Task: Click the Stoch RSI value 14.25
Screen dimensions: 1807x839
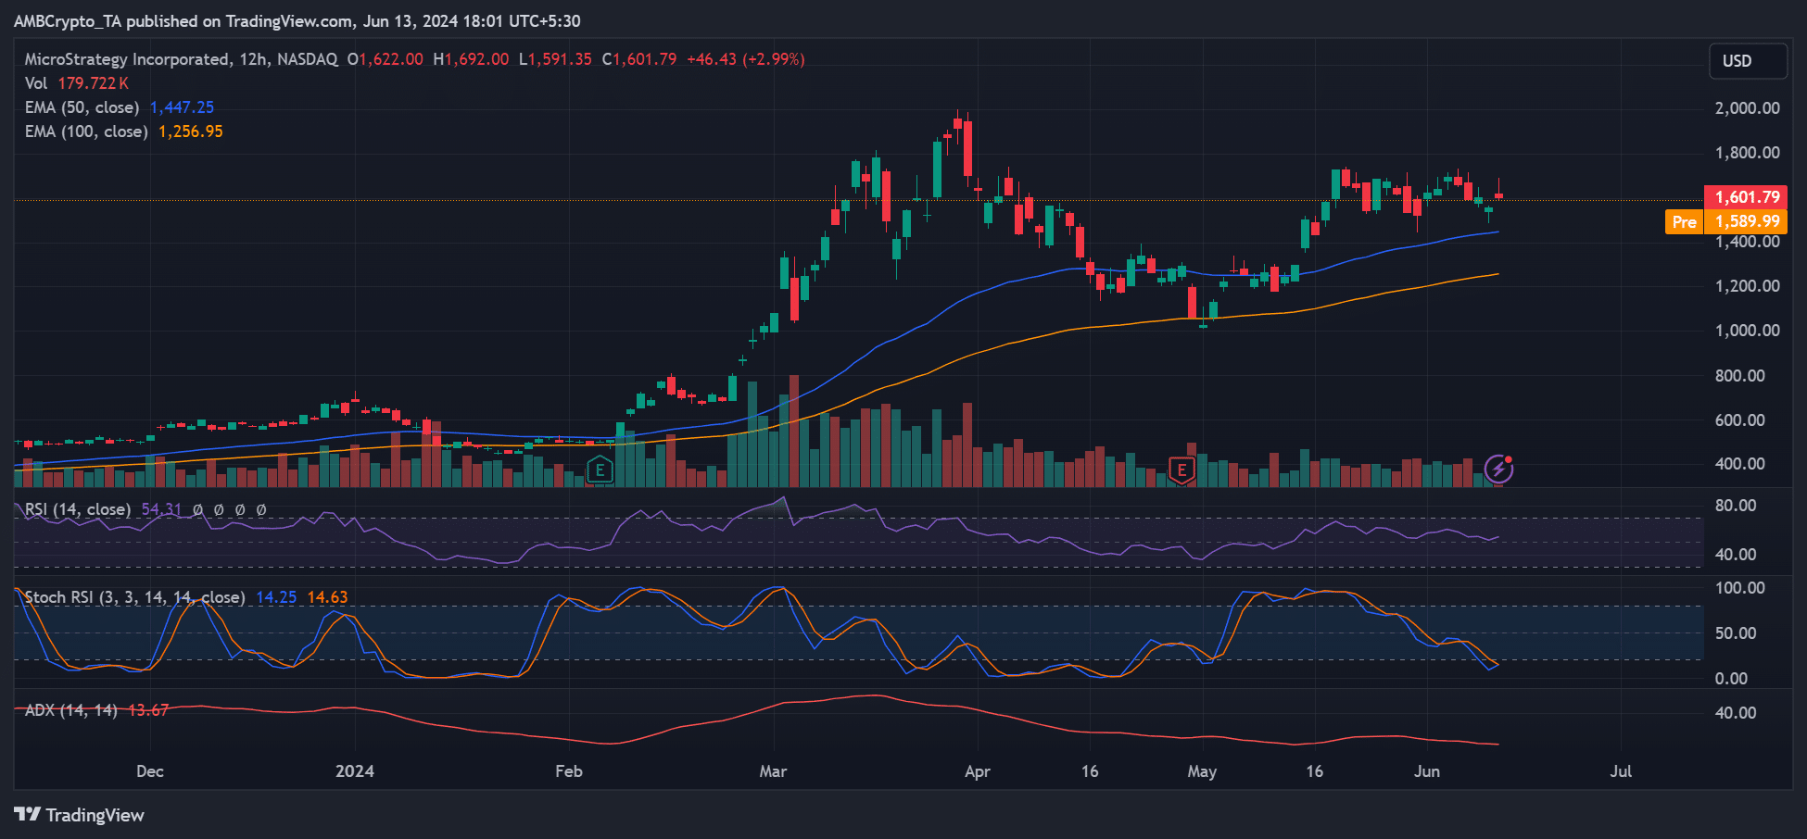Action: coord(276,597)
